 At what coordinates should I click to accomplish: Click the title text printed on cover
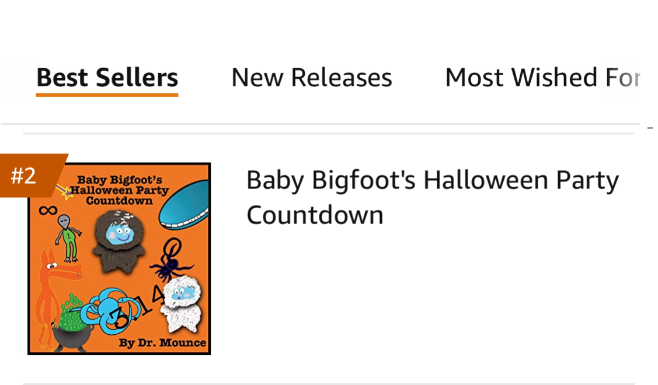coord(120,190)
